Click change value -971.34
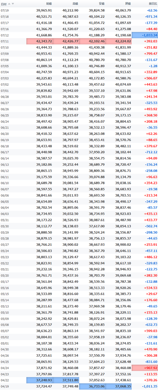 pyautogui.click(x=151, y=16)
